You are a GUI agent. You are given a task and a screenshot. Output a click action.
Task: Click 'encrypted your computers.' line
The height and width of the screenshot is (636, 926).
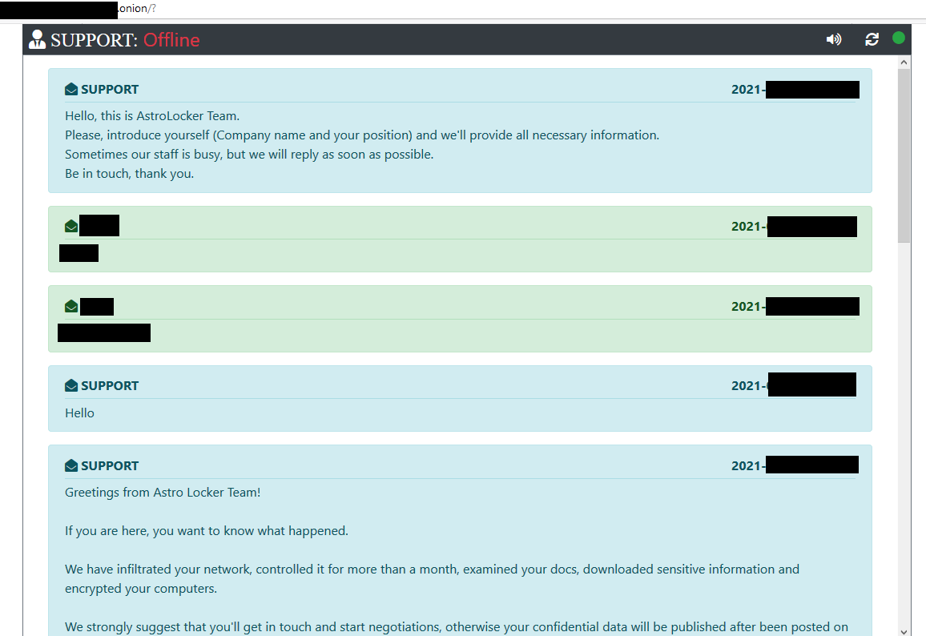141,589
